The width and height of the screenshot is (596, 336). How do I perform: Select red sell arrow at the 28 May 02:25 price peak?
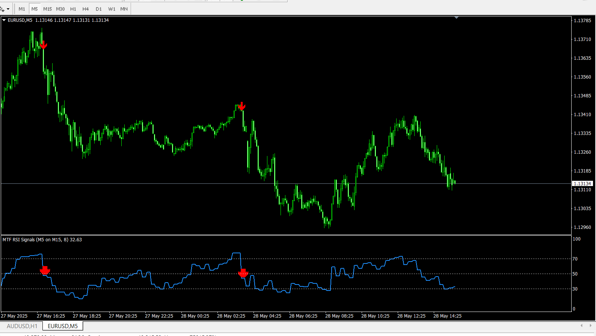coord(242,106)
